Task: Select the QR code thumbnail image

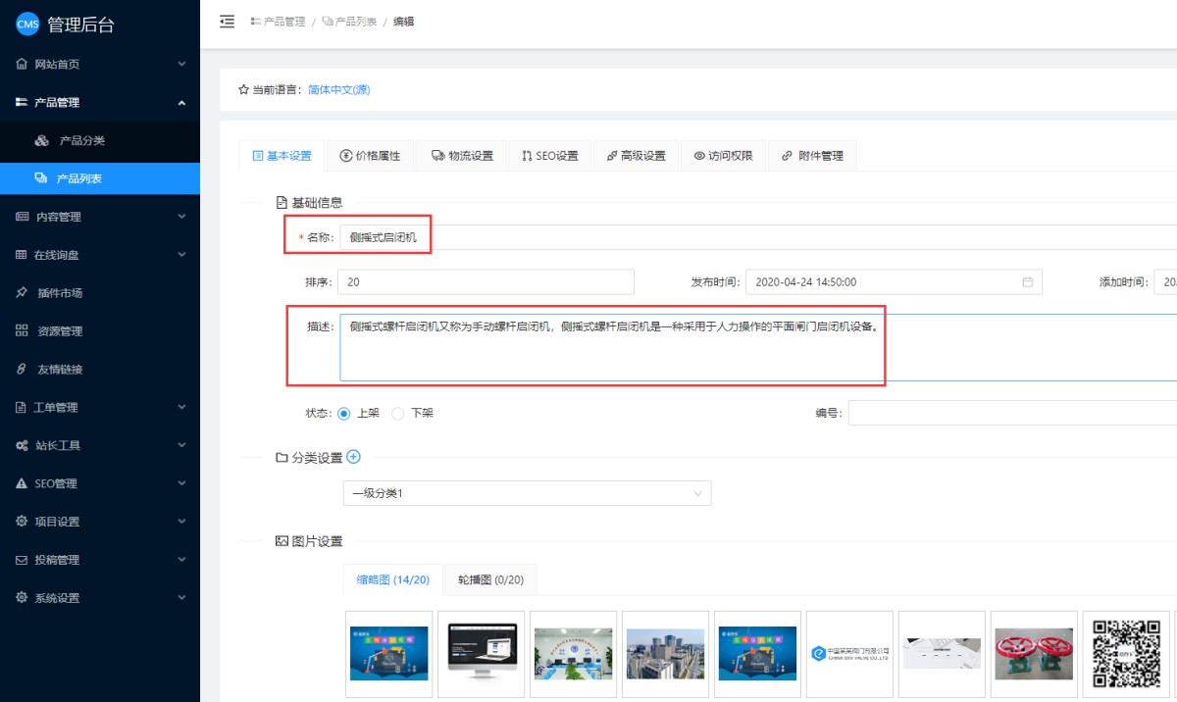Action: (1121, 654)
